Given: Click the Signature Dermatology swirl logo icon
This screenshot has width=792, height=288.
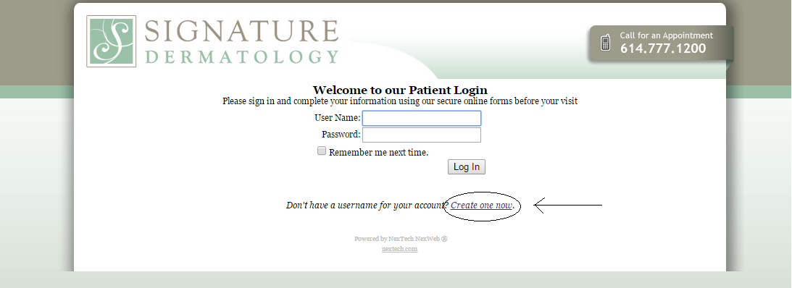Looking at the screenshot, I should 111,41.
